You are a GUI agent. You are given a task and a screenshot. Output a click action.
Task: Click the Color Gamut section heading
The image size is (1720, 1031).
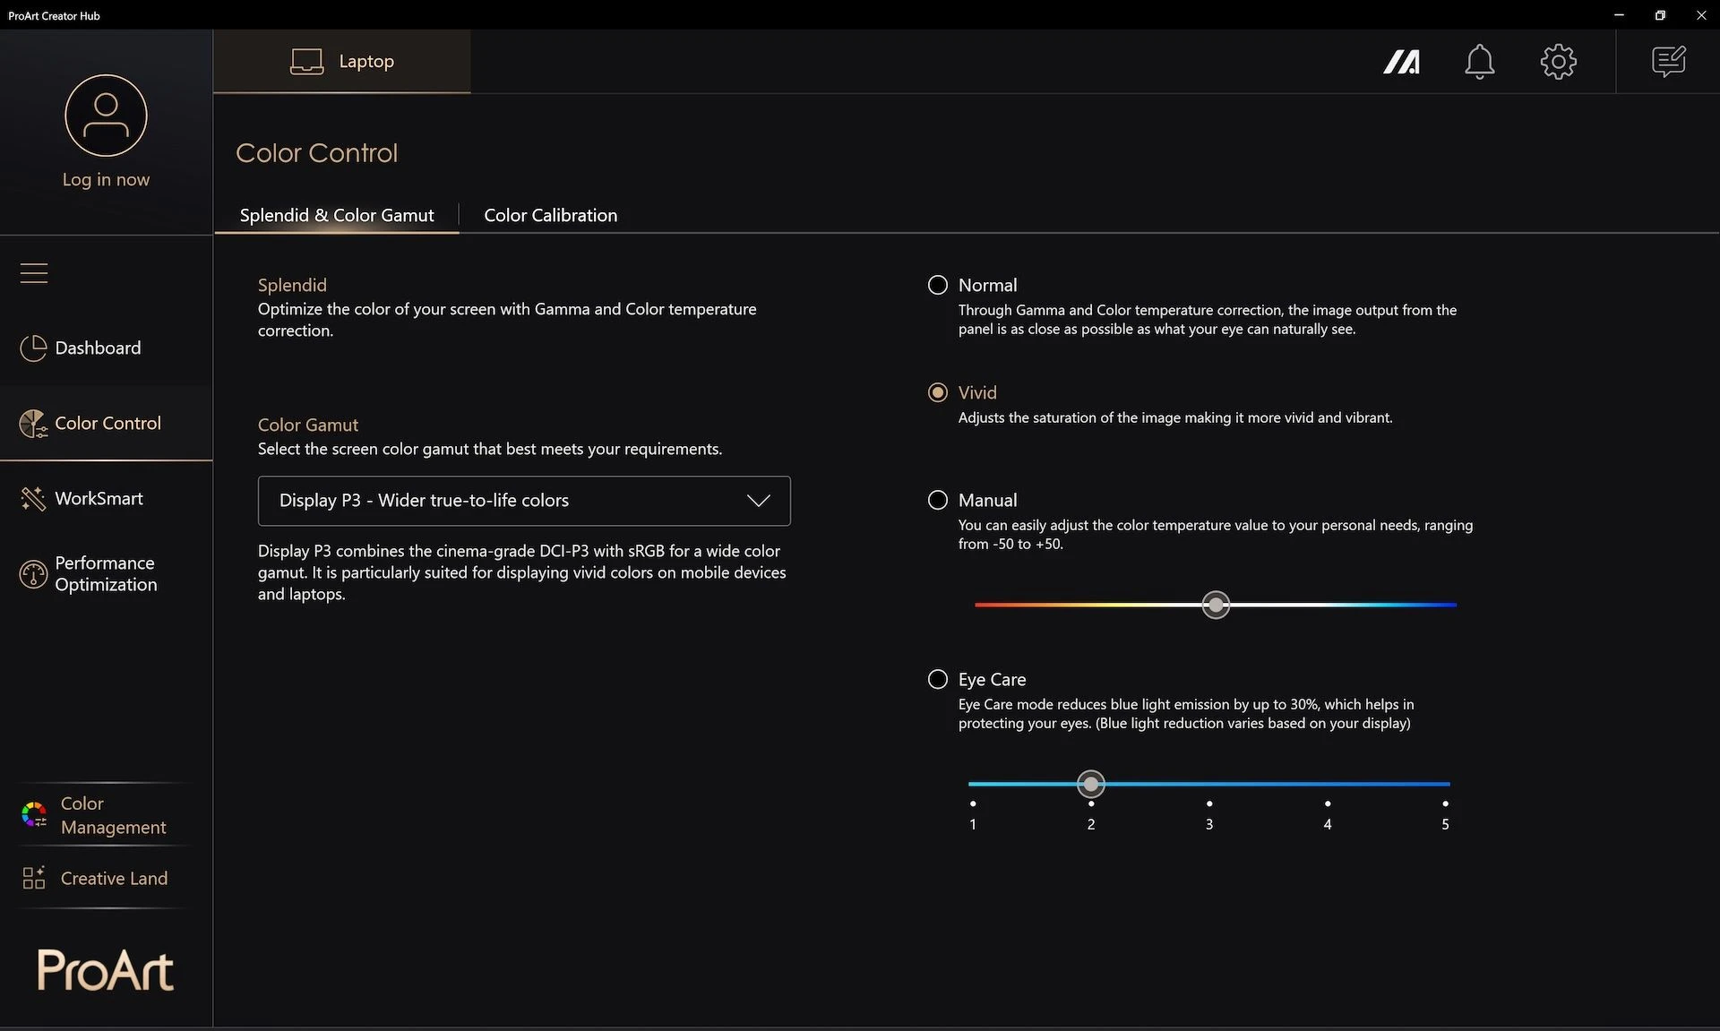(x=307, y=425)
